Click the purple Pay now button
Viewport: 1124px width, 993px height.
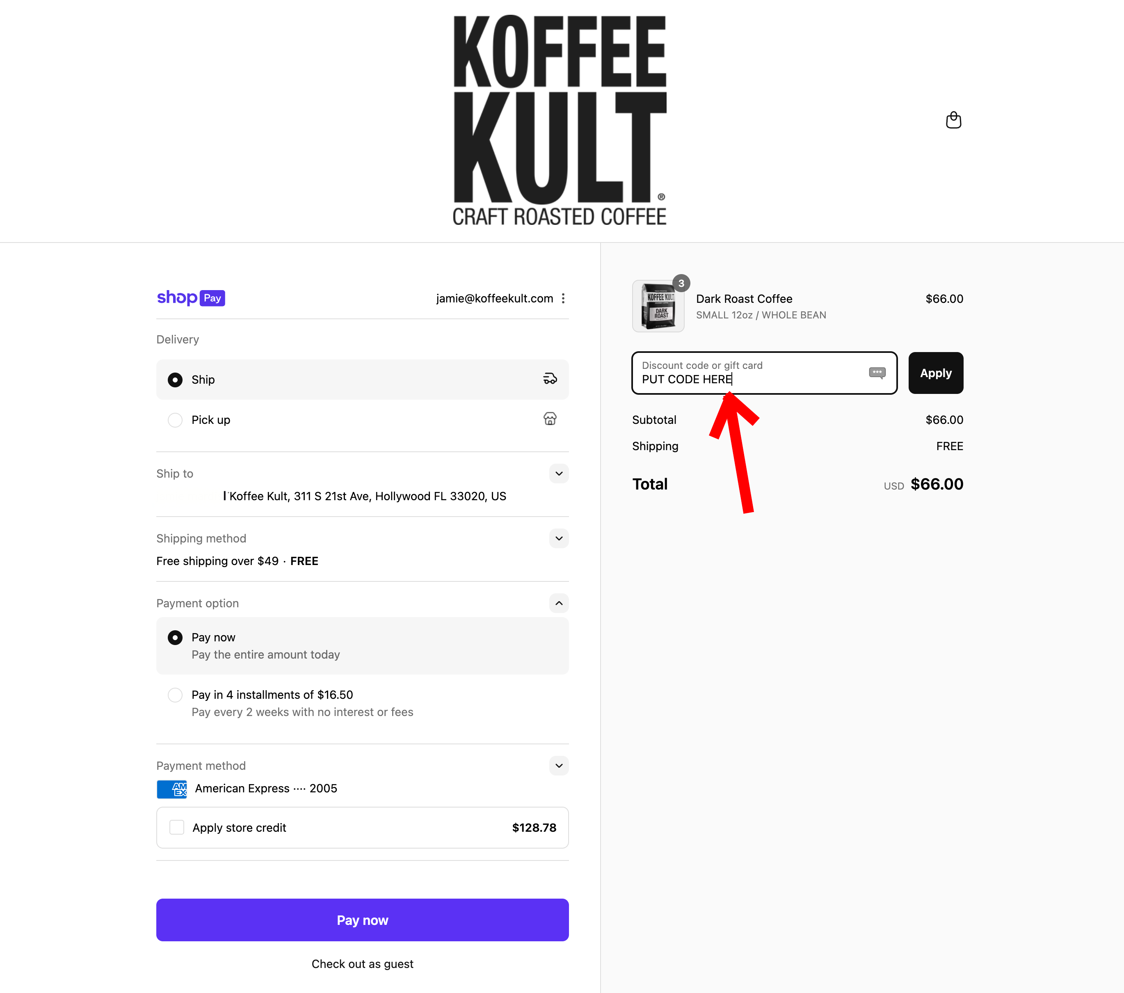(362, 920)
